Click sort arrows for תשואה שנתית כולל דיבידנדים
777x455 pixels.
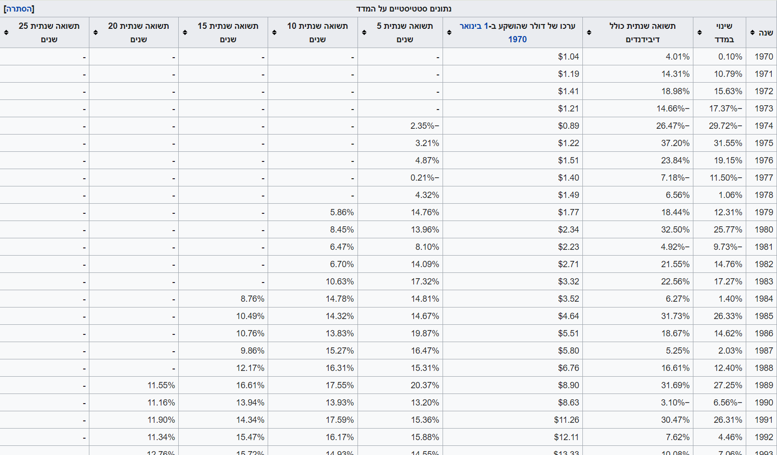589,33
